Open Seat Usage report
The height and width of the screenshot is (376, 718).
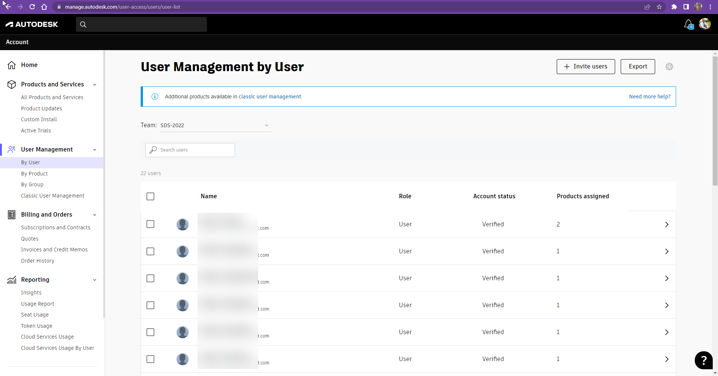35,315
